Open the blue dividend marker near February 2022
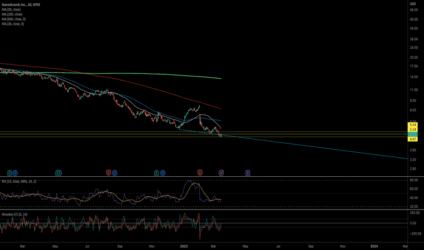Image resolution: width=424 pixels, height=250 pixels. point(15,173)
